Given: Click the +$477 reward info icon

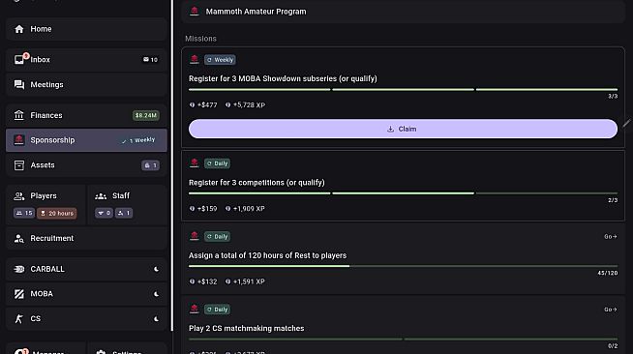Looking at the screenshot, I should pyautogui.click(x=193, y=104).
